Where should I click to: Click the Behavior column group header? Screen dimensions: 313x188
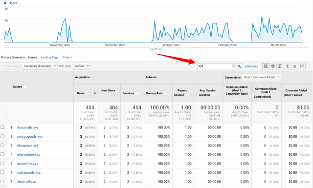(151, 77)
